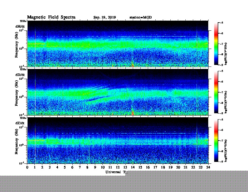Click the dZ/dt spectrogram plot area
Image resolution: width=248 pixels, height=192 pixels.
point(118,141)
